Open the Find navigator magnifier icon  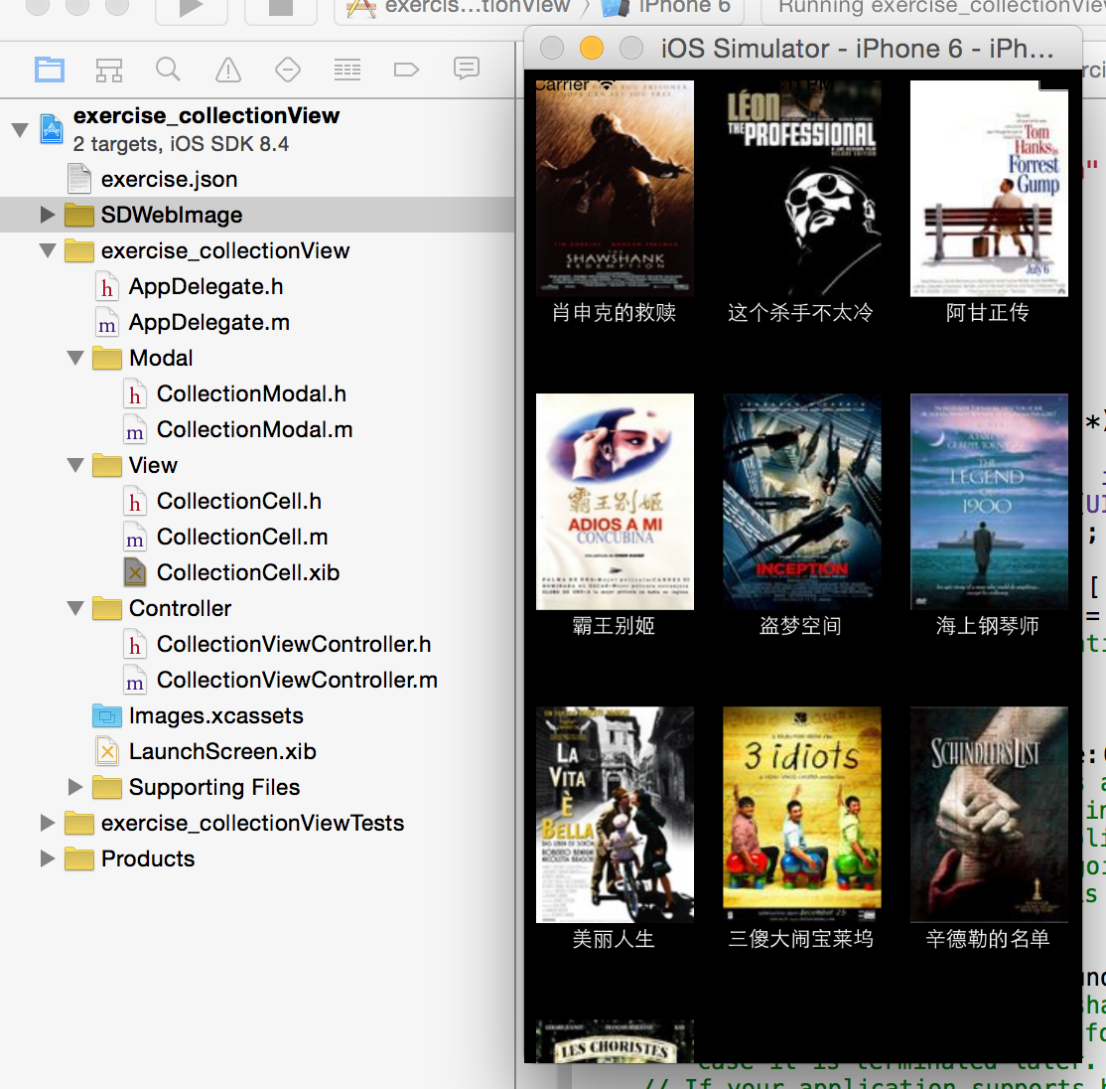[169, 70]
